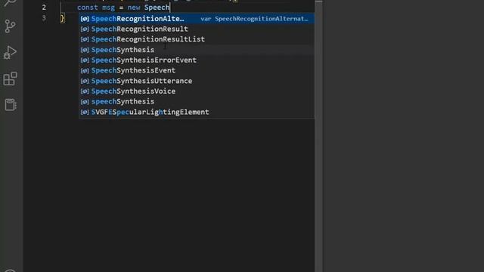
Task: Click the closing brace on line 3
Action: click(x=63, y=18)
